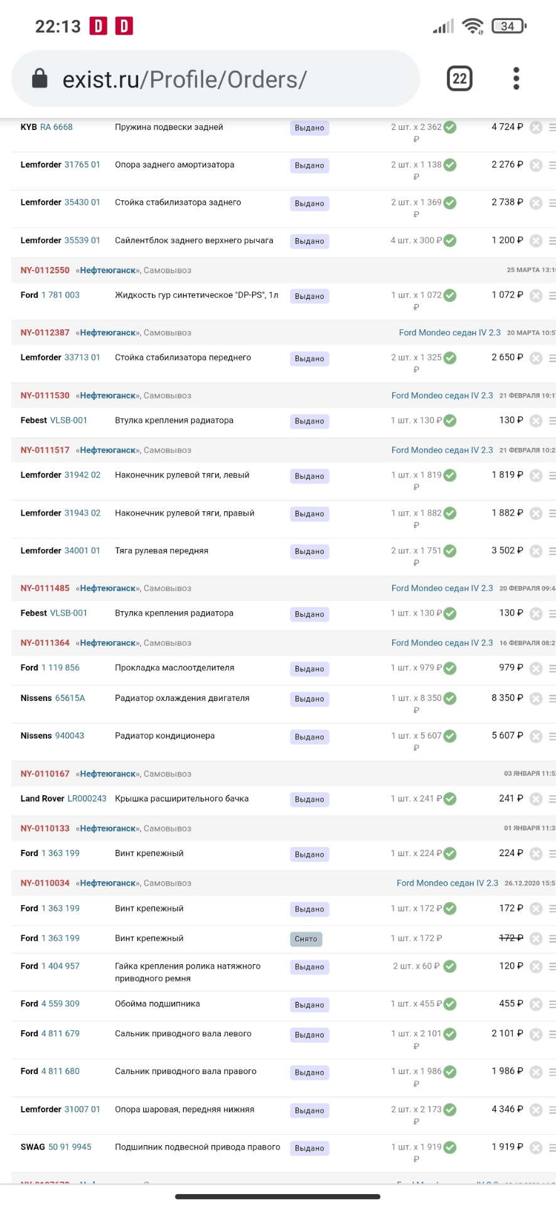Click the cancel X on Ford 4 559 309
This screenshot has width=556, height=1206.
point(535,1004)
